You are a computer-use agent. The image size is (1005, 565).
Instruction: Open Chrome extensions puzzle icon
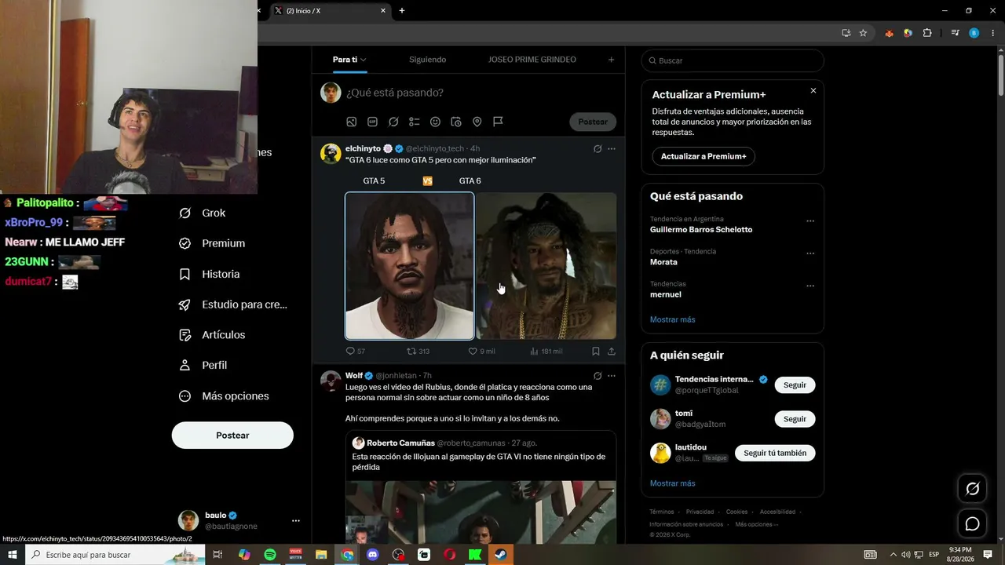tap(927, 33)
